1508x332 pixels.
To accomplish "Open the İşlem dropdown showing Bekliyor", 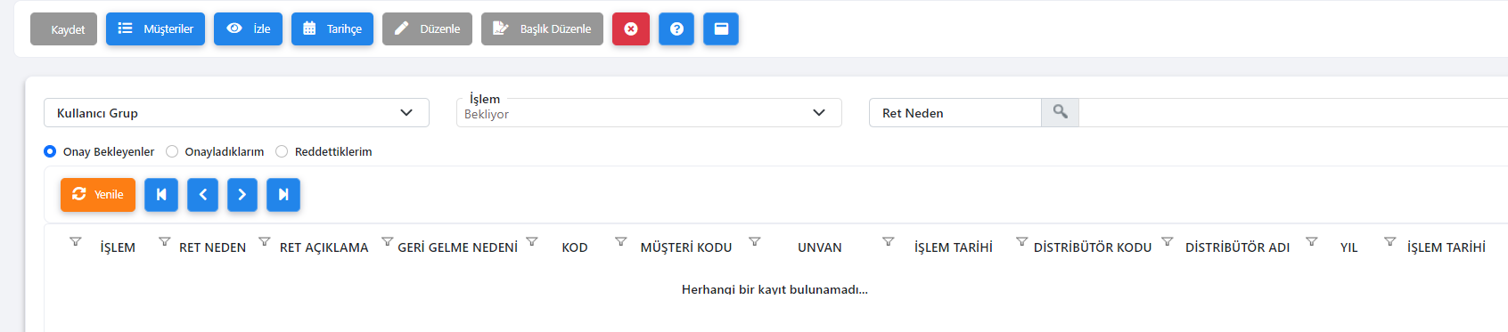I will coord(649,112).
